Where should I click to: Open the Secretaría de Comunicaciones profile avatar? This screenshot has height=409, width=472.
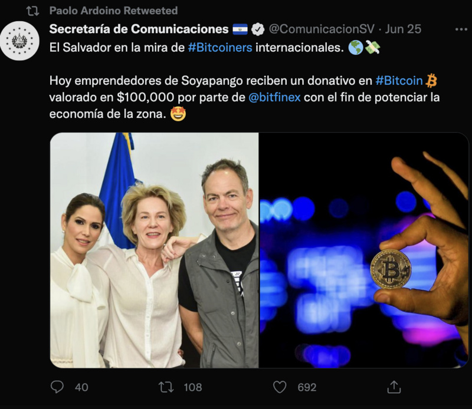coord(19,41)
